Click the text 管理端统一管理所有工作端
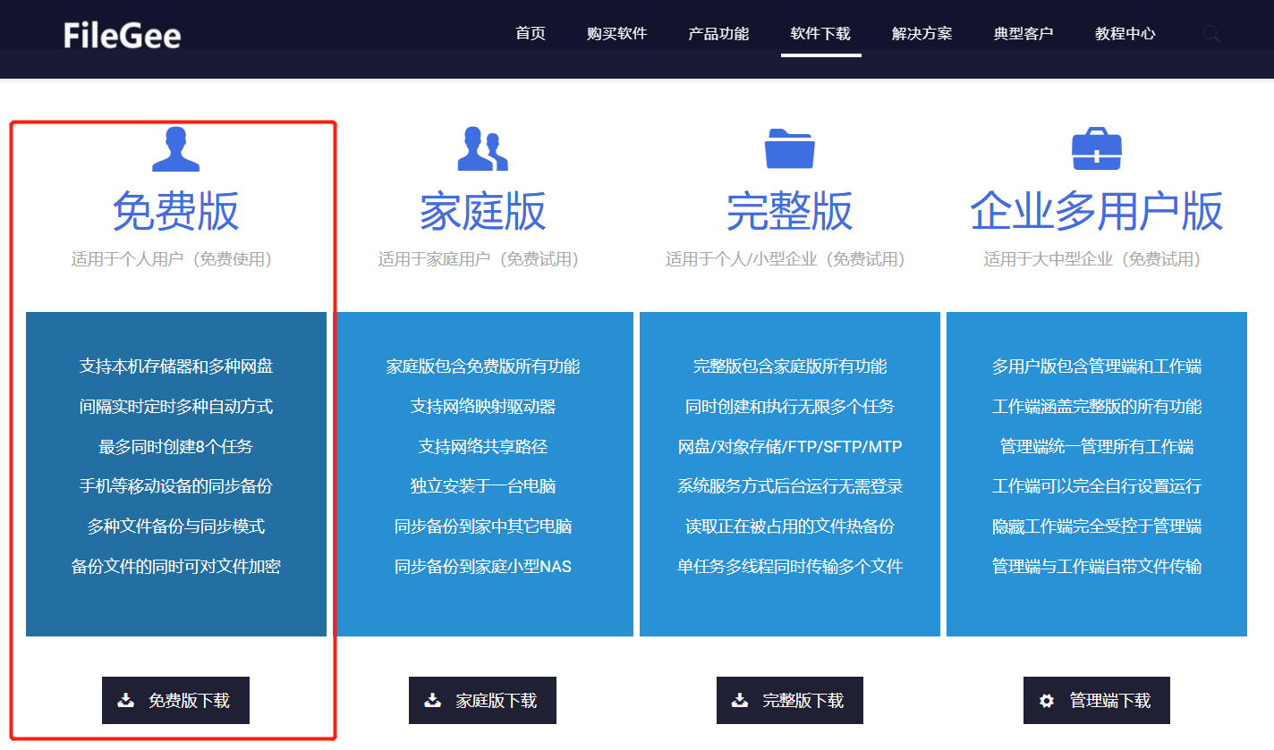Image resolution: width=1274 pixels, height=750 pixels. tap(1097, 447)
